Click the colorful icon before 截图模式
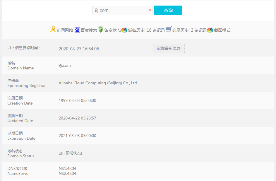The width and height of the screenshot is (276, 181). point(210,30)
